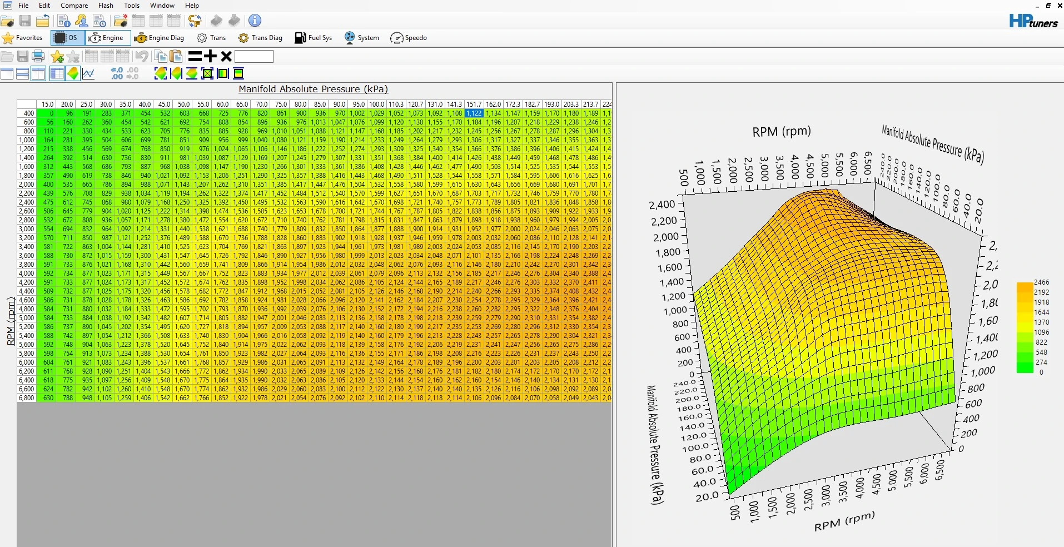Select the vertical split layout icon

(x=38, y=73)
